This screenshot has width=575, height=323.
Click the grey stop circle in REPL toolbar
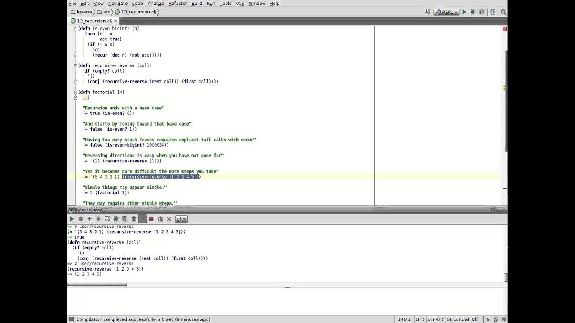tap(80, 219)
